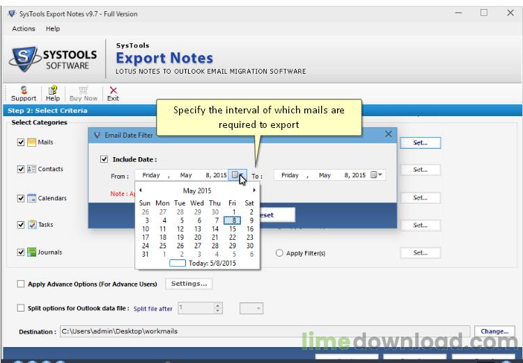Click the Set button for Calendars

pos(420,197)
